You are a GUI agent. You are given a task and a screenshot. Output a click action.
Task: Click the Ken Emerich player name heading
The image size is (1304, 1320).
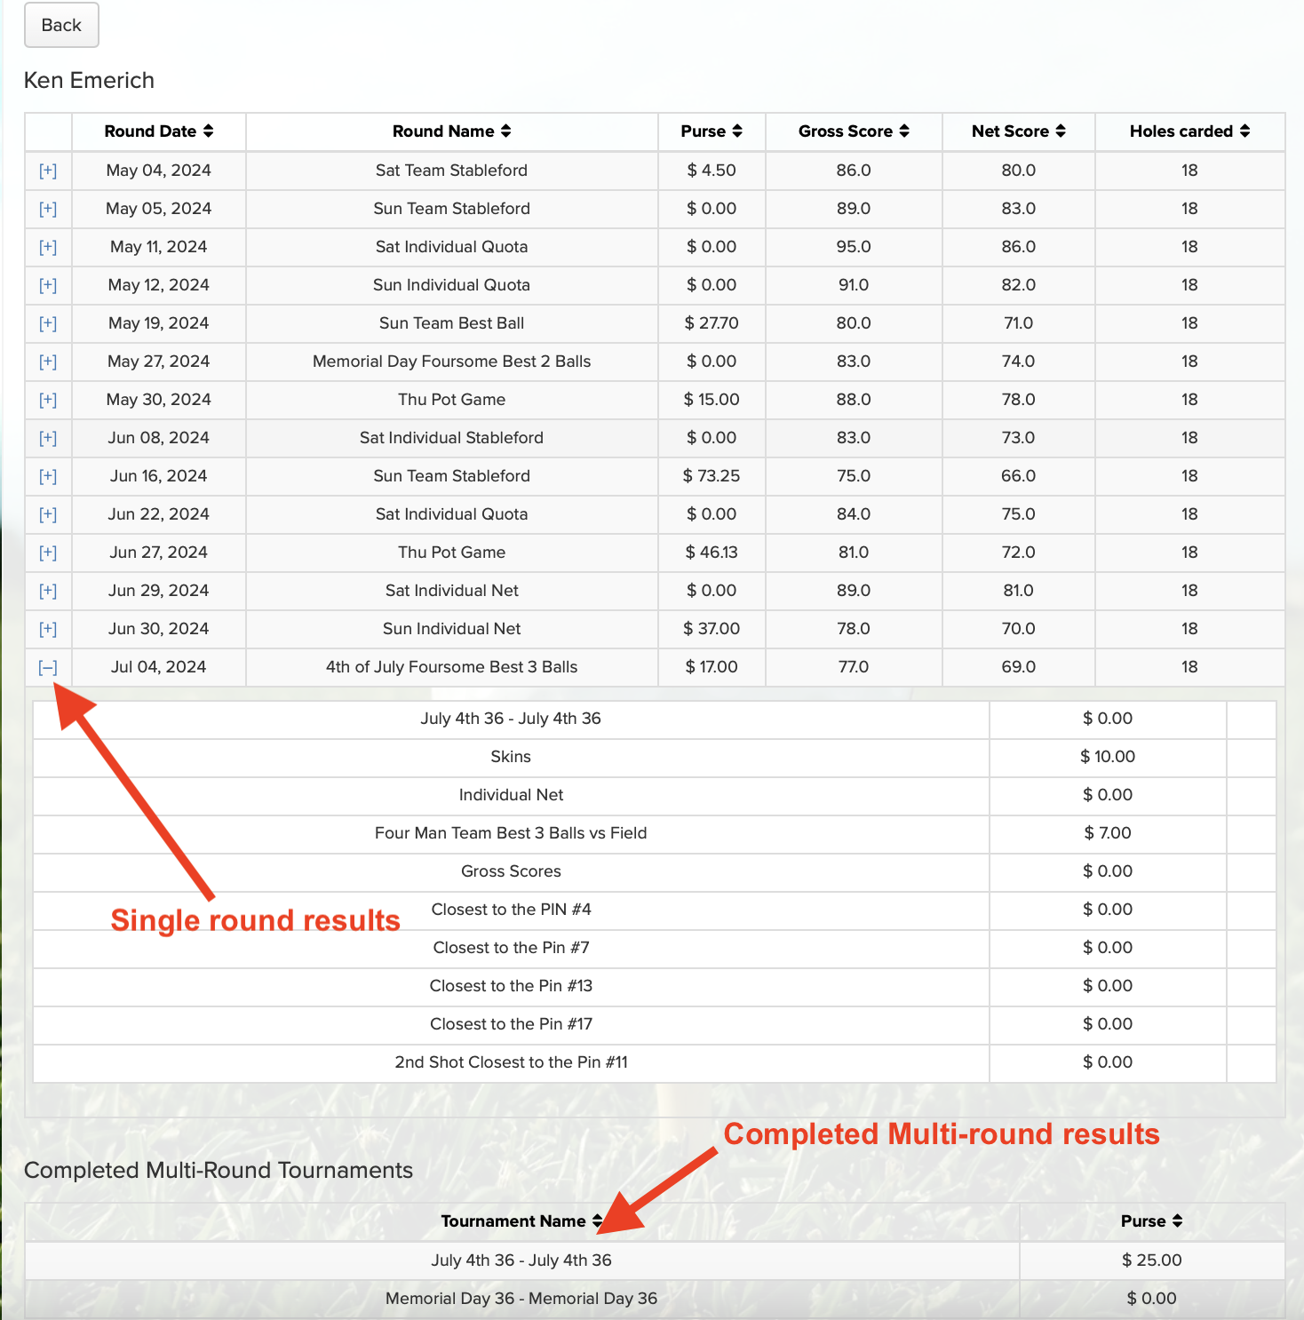(89, 81)
